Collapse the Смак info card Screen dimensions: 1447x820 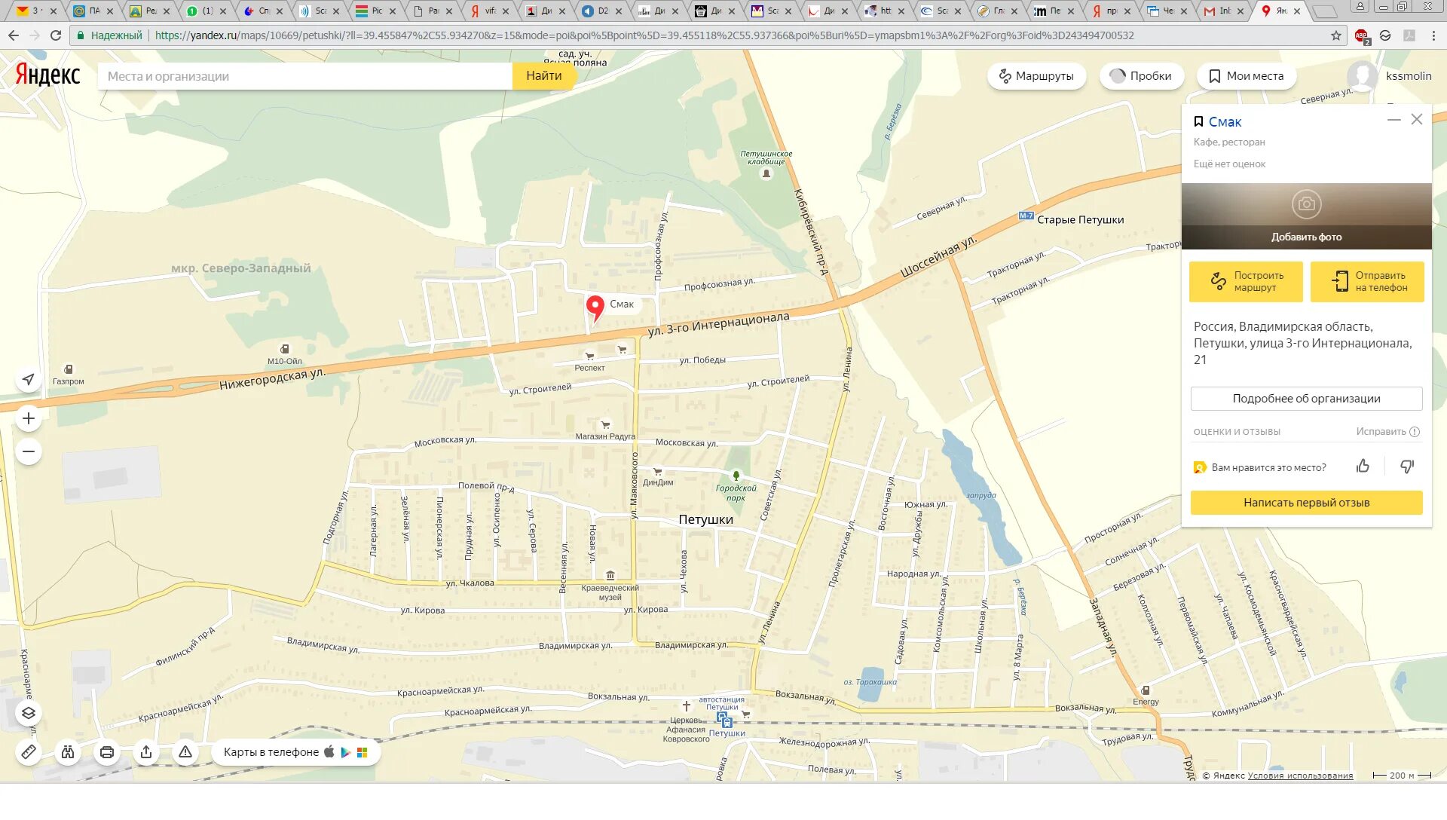[x=1393, y=120]
